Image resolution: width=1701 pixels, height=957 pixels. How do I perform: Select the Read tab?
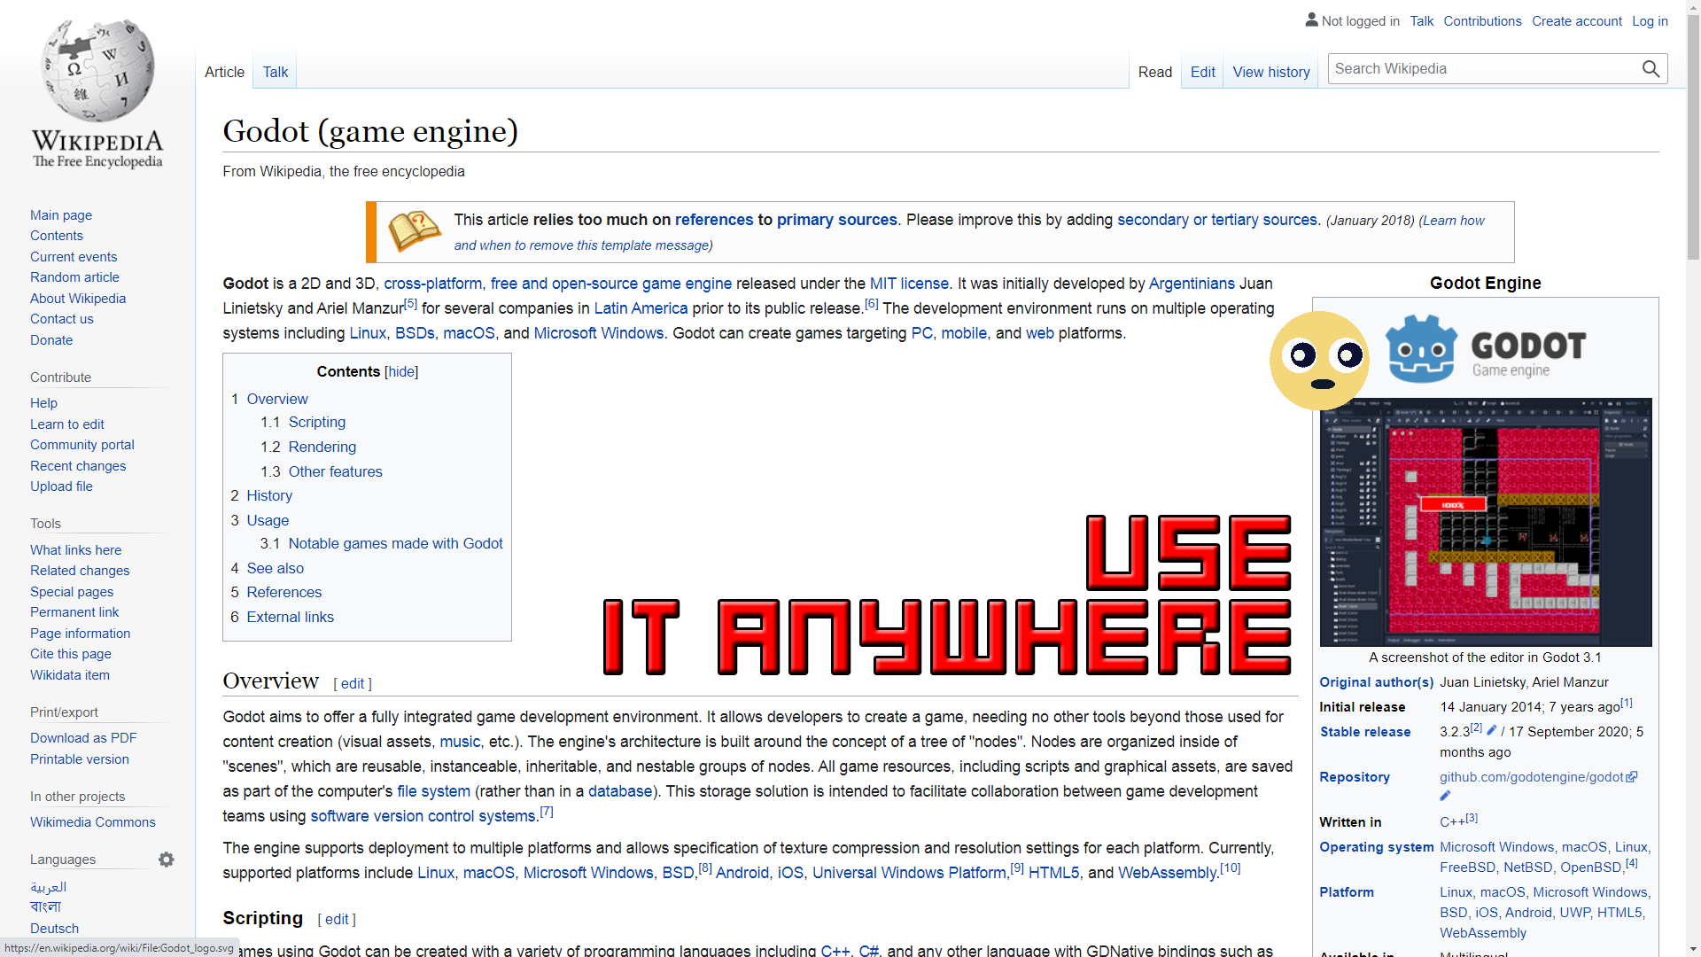[x=1155, y=72]
